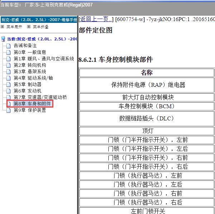Click the page icon next to 第3章
The height and width of the screenshot is (214, 215).
point(9,71)
